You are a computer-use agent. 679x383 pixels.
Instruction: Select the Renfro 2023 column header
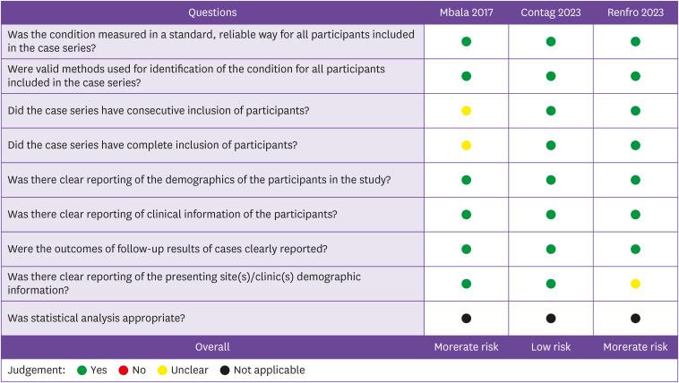(635, 13)
